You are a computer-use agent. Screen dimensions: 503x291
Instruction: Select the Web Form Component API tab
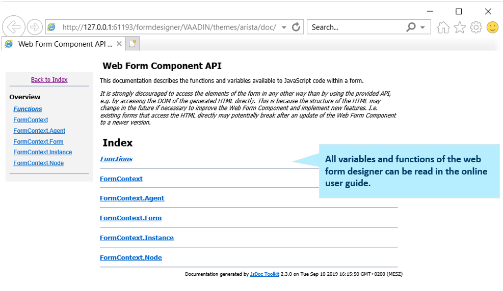pos(64,44)
